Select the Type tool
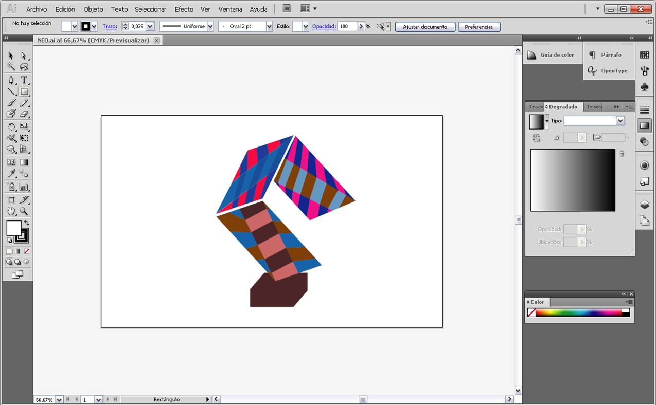Image resolution: width=656 pixels, height=405 pixels. click(x=24, y=80)
